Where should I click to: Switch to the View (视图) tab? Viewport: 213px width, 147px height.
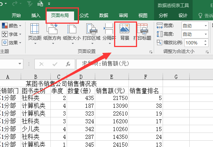click(x=143, y=16)
